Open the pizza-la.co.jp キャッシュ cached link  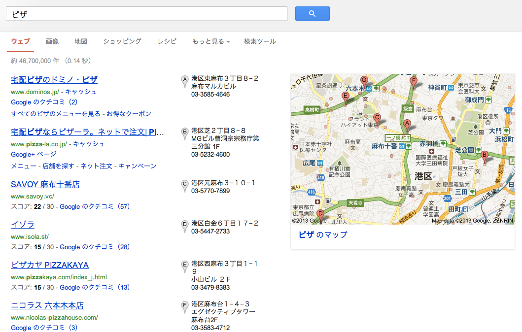coord(89,144)
